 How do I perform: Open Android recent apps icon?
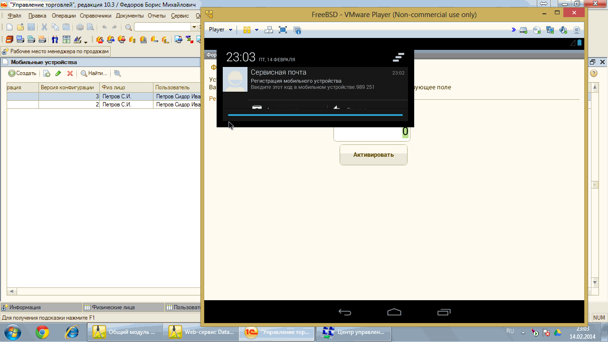444,312
